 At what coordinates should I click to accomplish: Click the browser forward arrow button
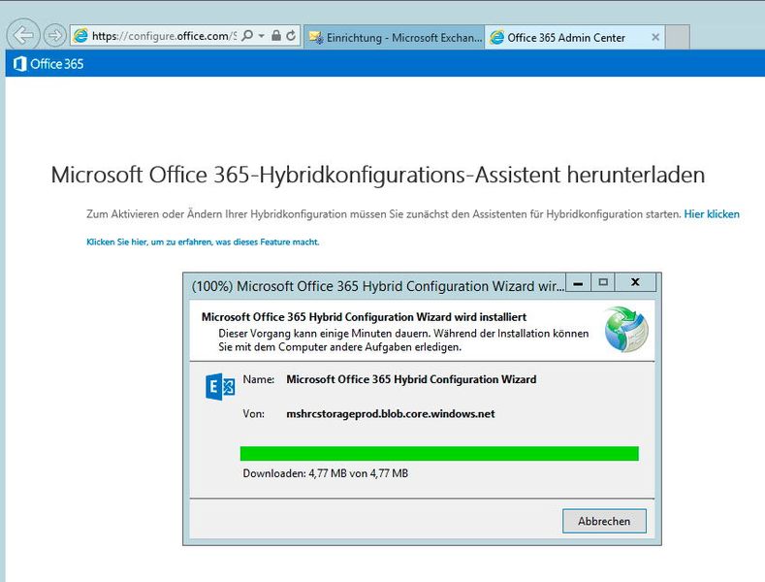(x=54, y=35)
